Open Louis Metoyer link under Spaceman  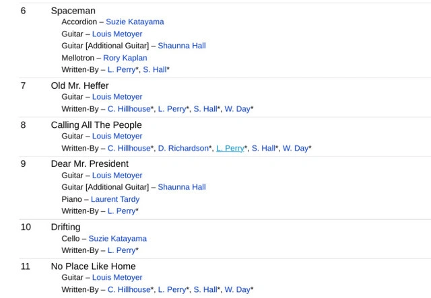[x=117, y=34]
